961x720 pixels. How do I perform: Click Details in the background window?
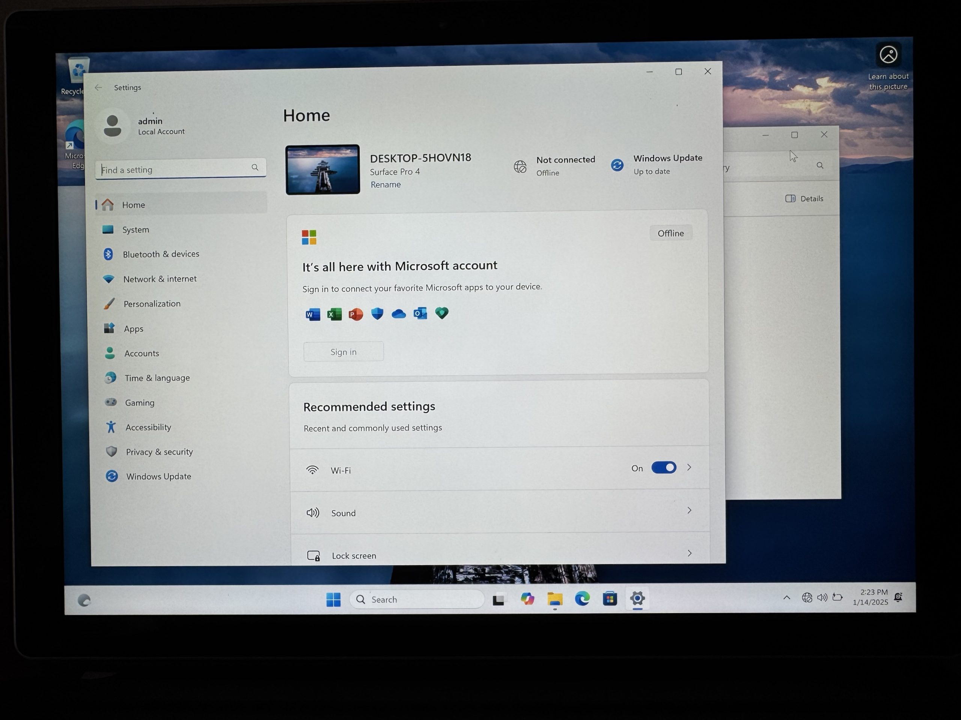804,198
